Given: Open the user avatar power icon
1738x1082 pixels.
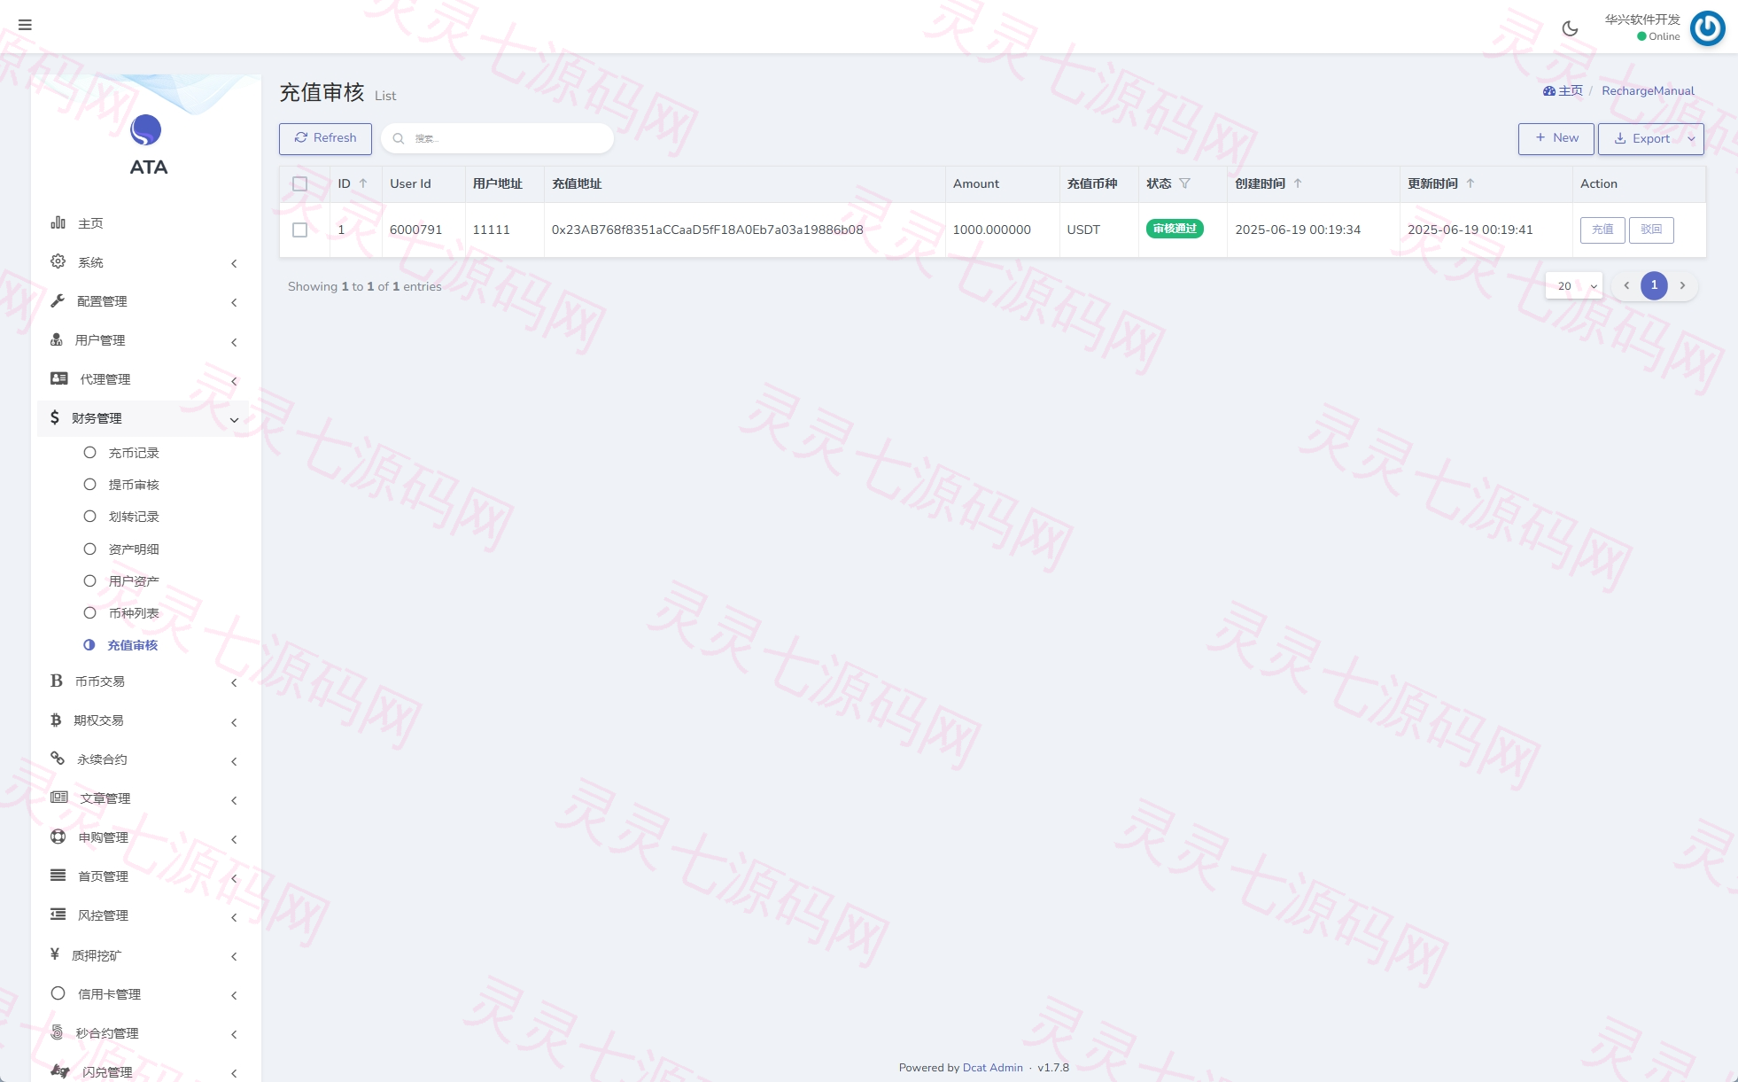Looking at the screenshot, I should (x=1707, y=28).
